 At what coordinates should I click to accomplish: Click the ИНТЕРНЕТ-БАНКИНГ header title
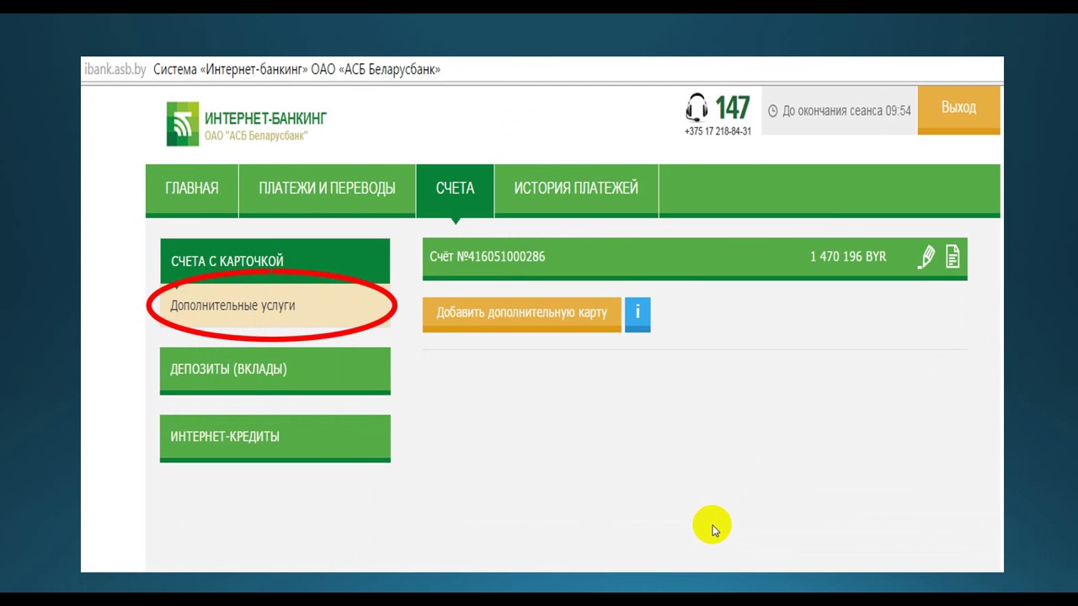click(x=265, y=119)
